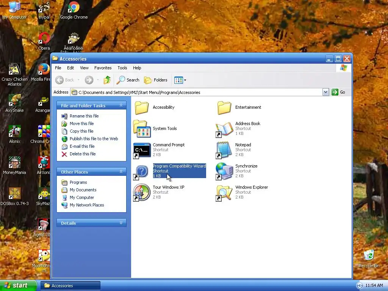The width and height of the screenshot is (388, 291).
Task: Select the DOSBox 0.74-3 desktop icon
Action: [14, 197]
